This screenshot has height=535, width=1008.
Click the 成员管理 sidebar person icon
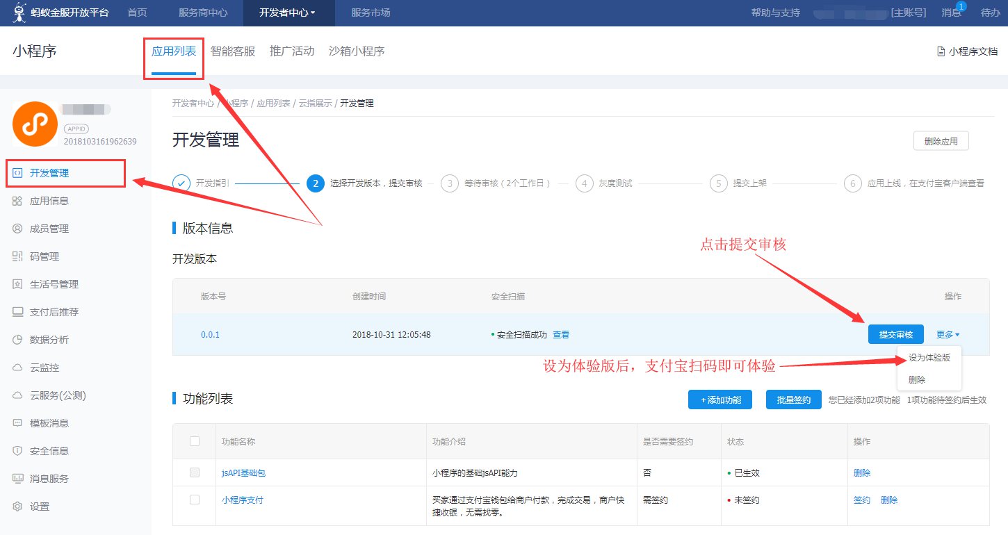point(18,229)
